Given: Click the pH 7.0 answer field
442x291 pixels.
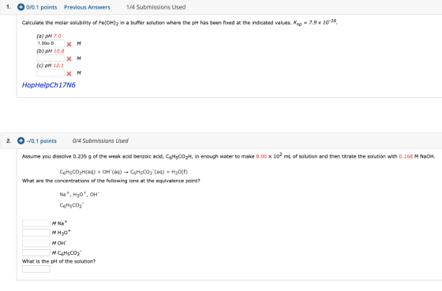Looking at the screenshot, I should click(x=51, y=43).
